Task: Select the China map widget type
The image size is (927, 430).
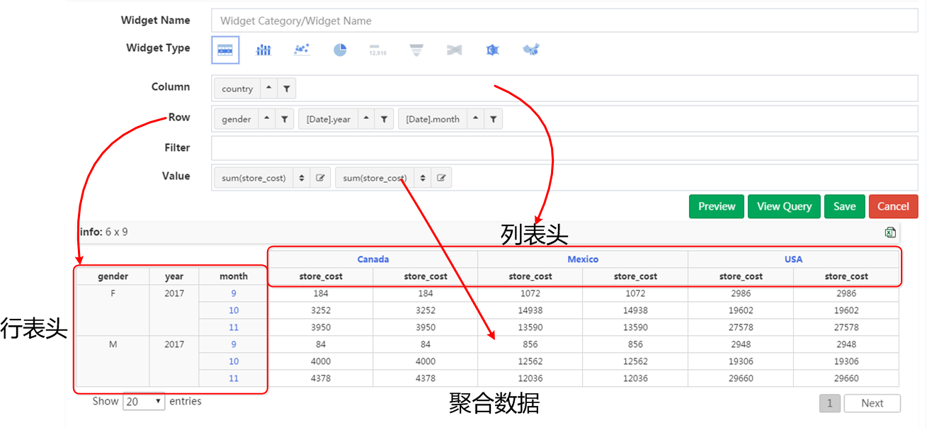Action: [x=531, y=50]
